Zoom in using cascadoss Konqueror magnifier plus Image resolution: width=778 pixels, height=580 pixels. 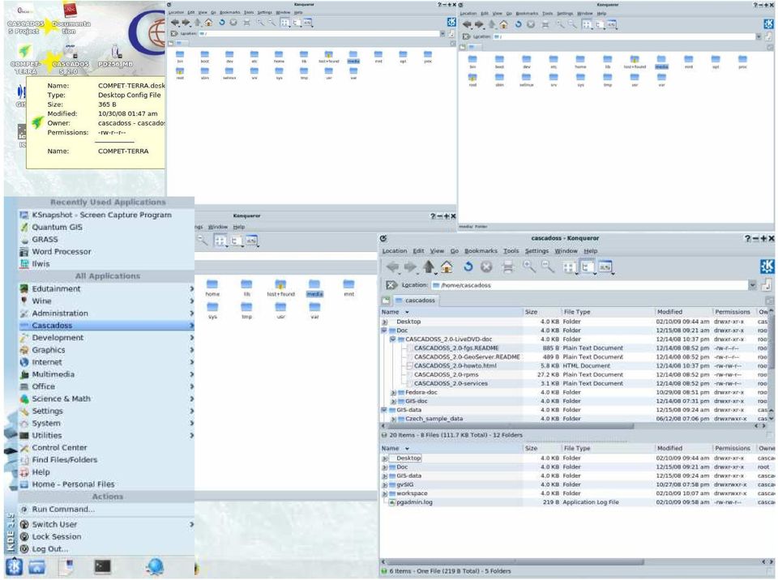tap(529, 267)
